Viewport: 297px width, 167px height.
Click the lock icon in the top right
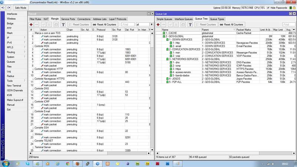[x=294, y=8]
